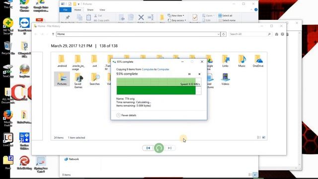
Task: Open the View tab in Pictures window
Action: click(x=102, y=10)
